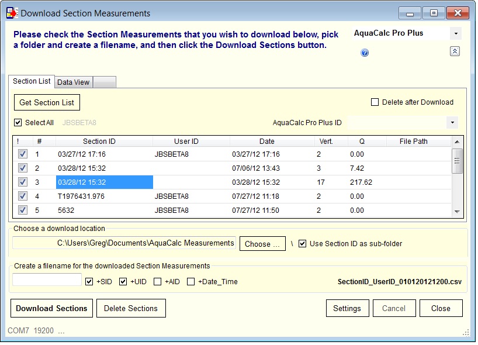
Task: Click the Get Section List button
Action: click(x=47, y=102)
